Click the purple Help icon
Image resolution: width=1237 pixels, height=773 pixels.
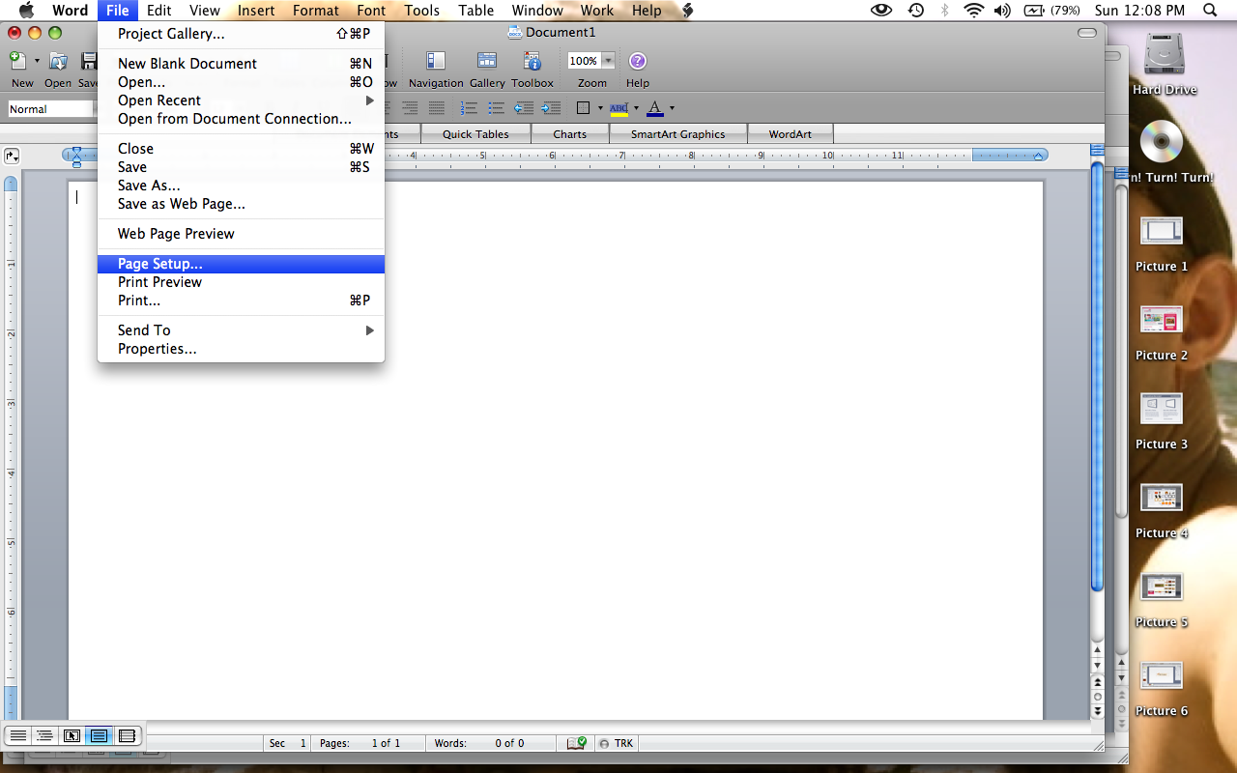[637, 61]
